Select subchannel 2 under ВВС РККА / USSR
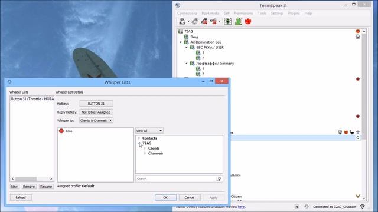 click(x=203, y=58)
